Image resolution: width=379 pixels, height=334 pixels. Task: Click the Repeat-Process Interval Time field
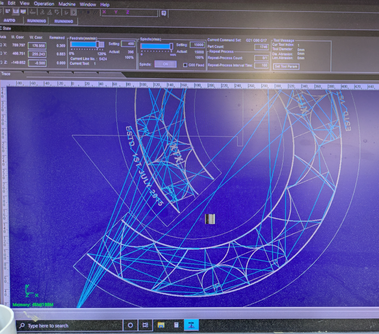pos(261,66)
